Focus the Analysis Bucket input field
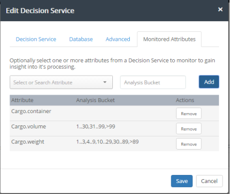 click(153, 82)
